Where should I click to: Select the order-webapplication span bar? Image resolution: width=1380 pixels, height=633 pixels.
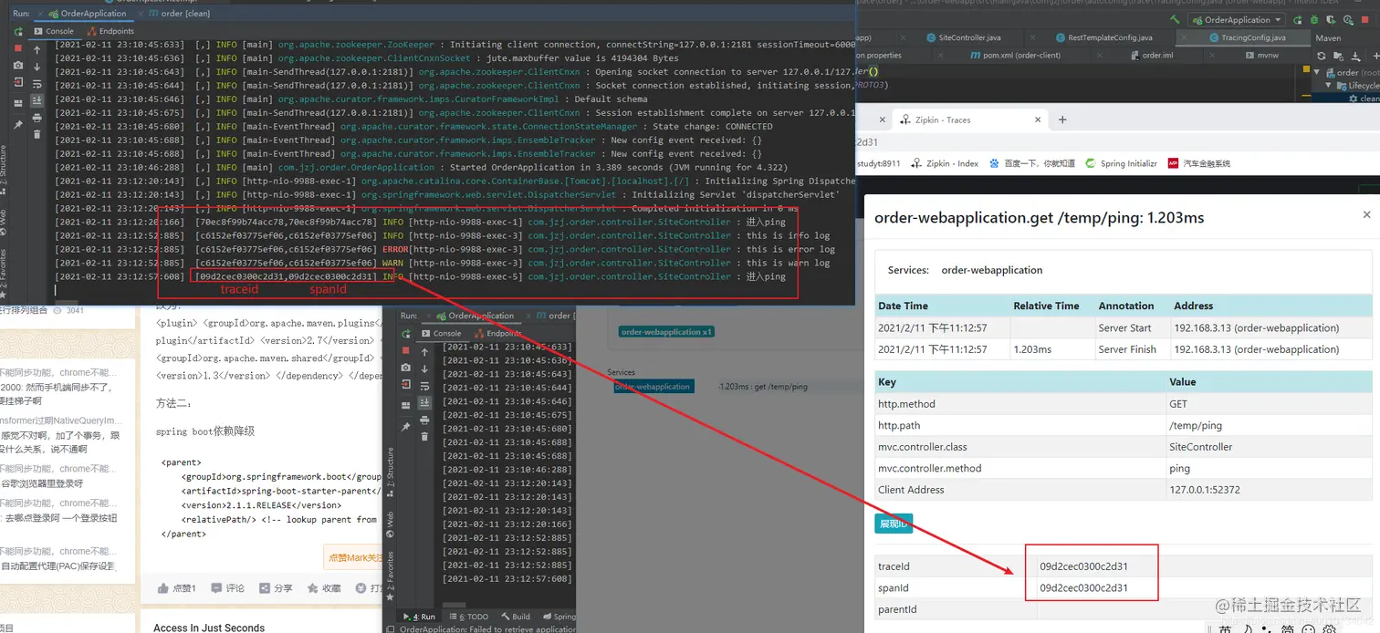coord(653,387)
